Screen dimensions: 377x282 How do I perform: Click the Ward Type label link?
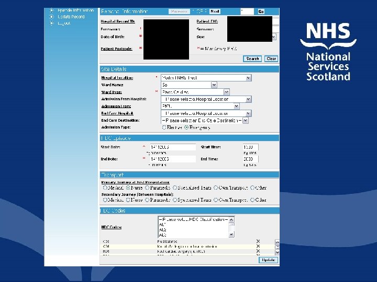pos(112,92)
